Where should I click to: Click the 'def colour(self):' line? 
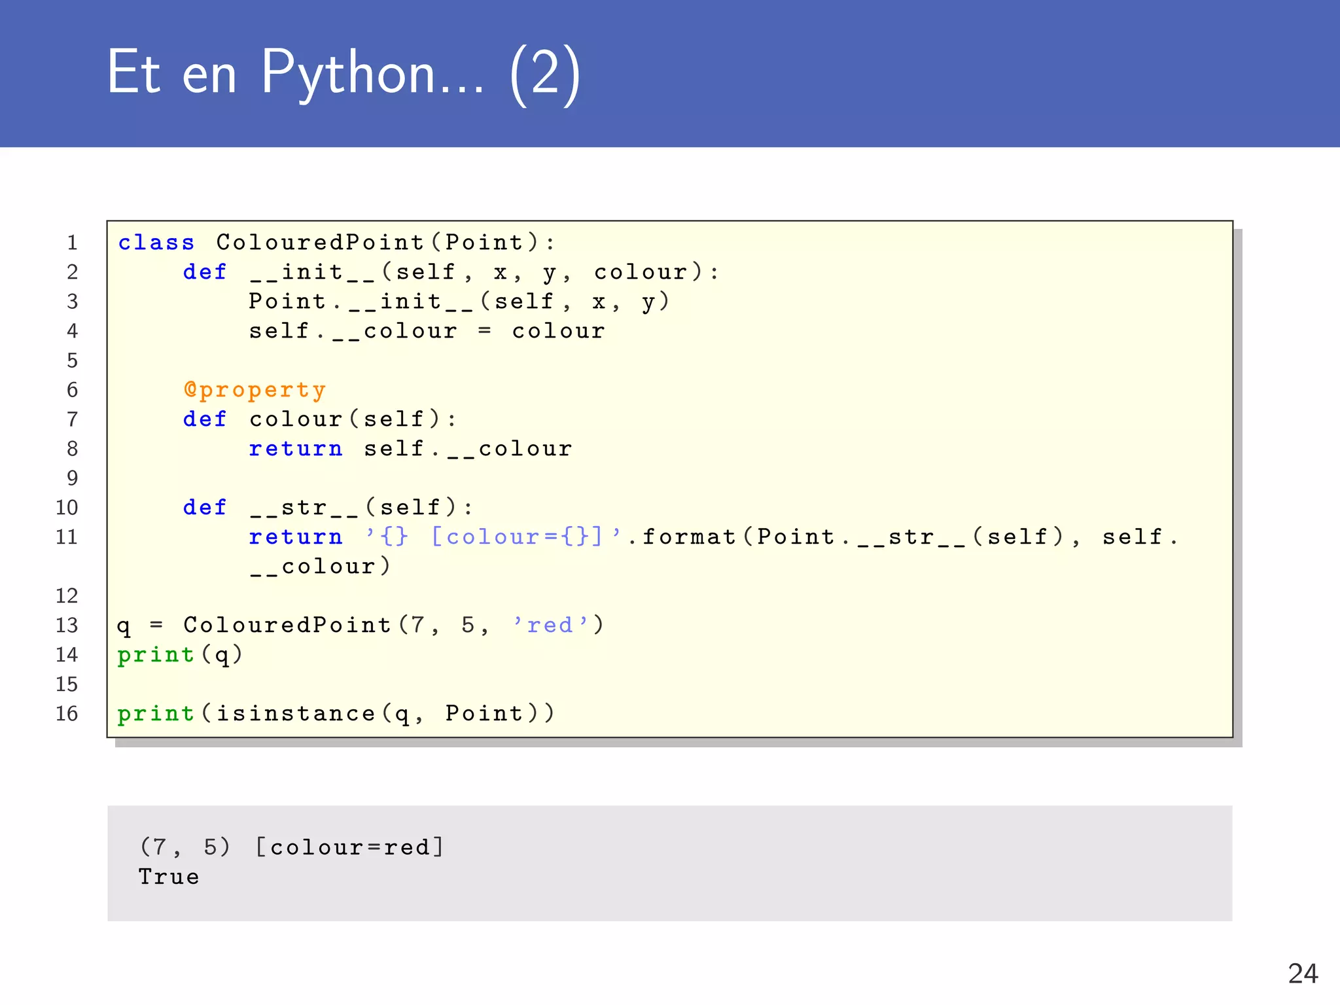[320, 419]
